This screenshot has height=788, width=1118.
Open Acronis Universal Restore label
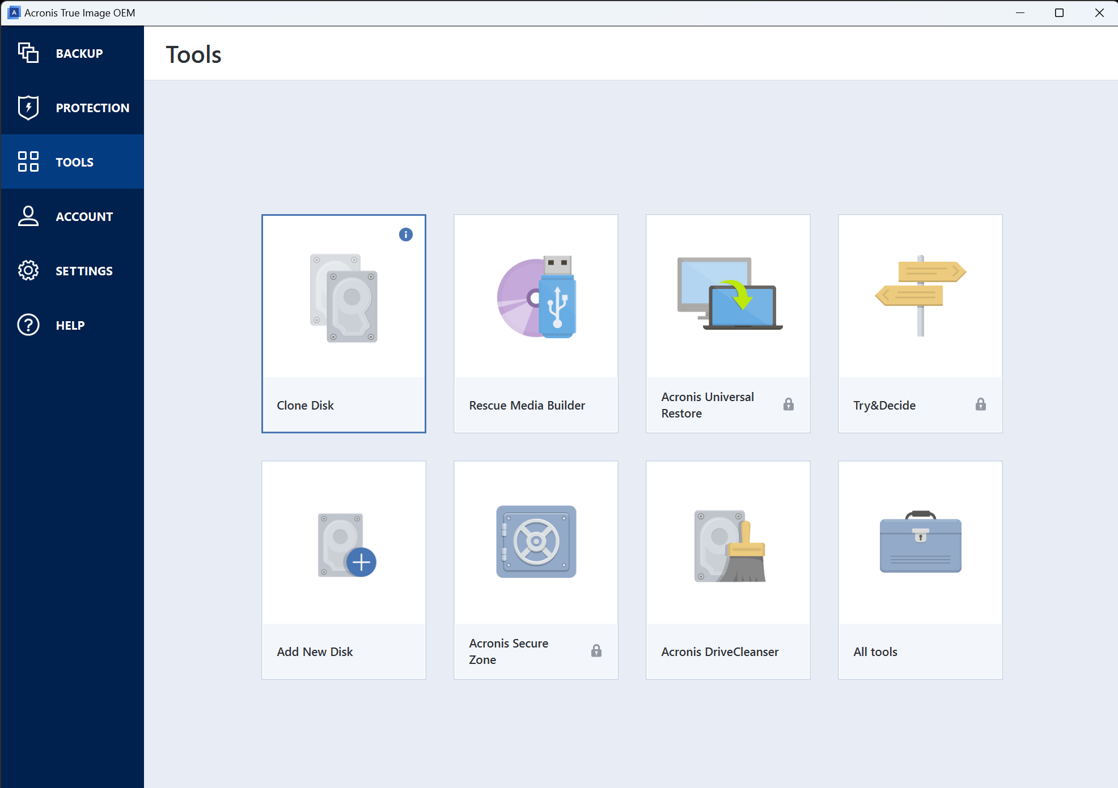(708, 405)
